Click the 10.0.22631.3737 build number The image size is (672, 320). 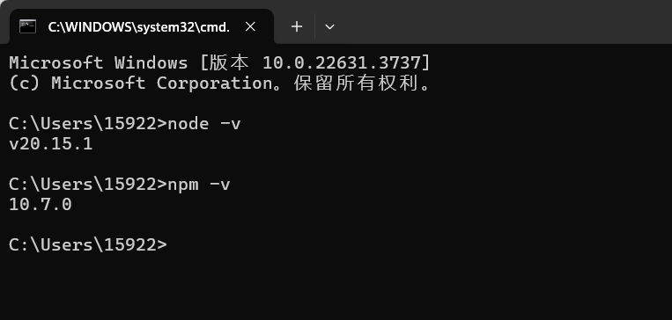click(342, 63)
